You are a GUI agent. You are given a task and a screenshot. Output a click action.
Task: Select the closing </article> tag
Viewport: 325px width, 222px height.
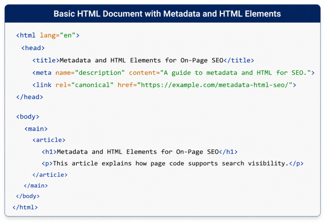click(50, 175)
